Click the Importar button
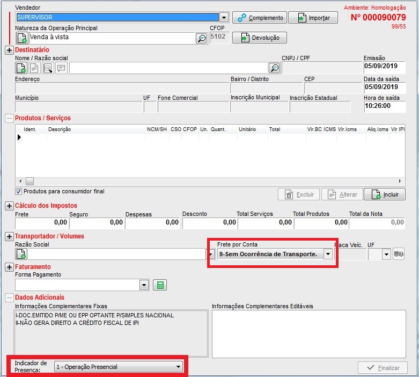Image resolution: width=419 pixels, height=377 pixels. [313, 18]
